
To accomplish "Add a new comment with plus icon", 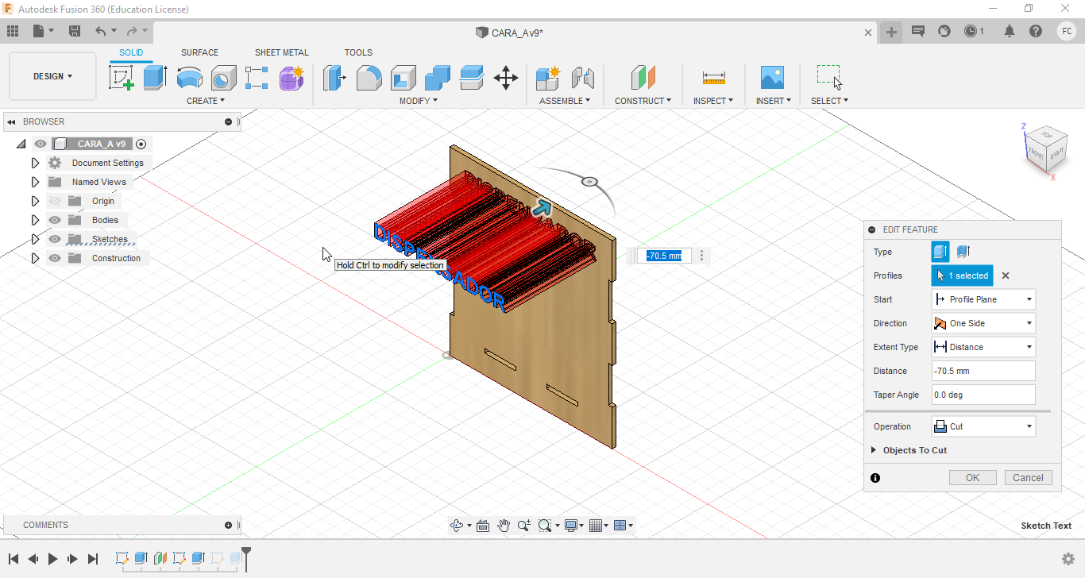I will (x=229, y=525).
